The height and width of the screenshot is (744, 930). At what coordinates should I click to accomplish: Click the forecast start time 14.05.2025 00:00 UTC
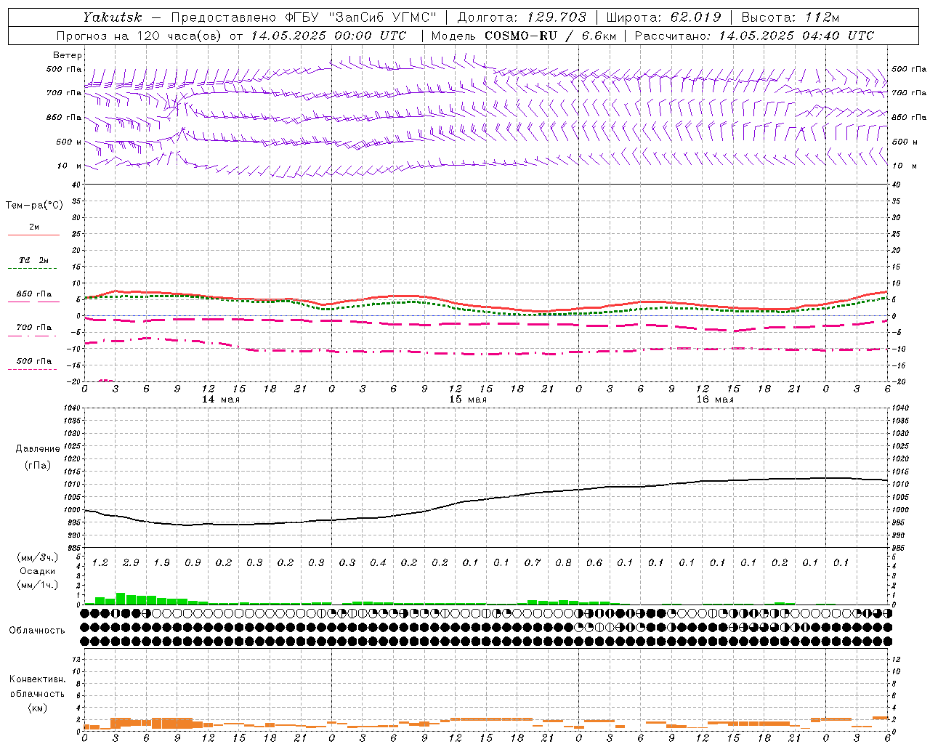[x=329, y=36]
